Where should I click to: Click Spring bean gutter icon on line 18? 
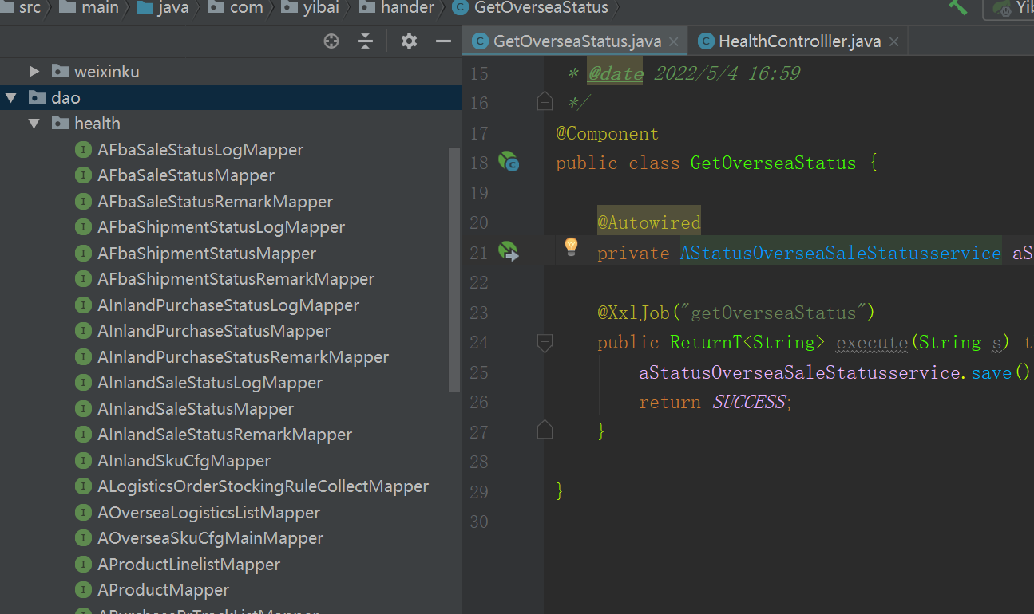pos(509,163)
